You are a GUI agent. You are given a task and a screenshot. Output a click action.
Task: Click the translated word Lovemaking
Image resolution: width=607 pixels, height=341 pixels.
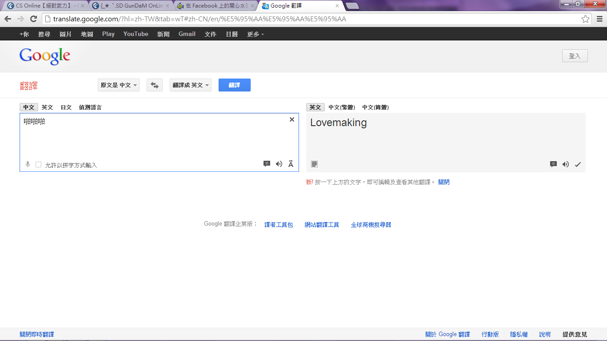(x=339, y=123)
